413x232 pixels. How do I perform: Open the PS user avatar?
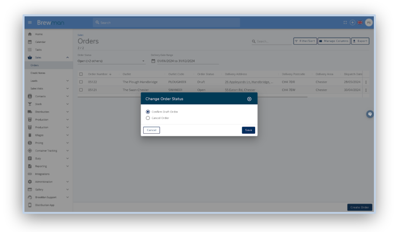369,23
